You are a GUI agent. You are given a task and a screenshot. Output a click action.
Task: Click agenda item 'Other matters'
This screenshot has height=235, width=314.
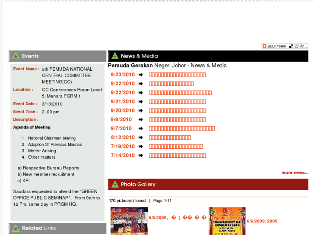tap(41, 157)
